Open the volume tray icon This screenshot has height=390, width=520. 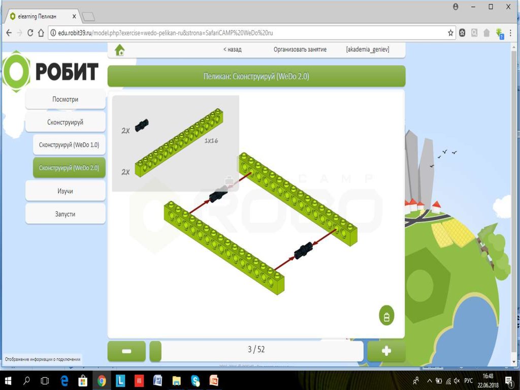coord(457,381)
